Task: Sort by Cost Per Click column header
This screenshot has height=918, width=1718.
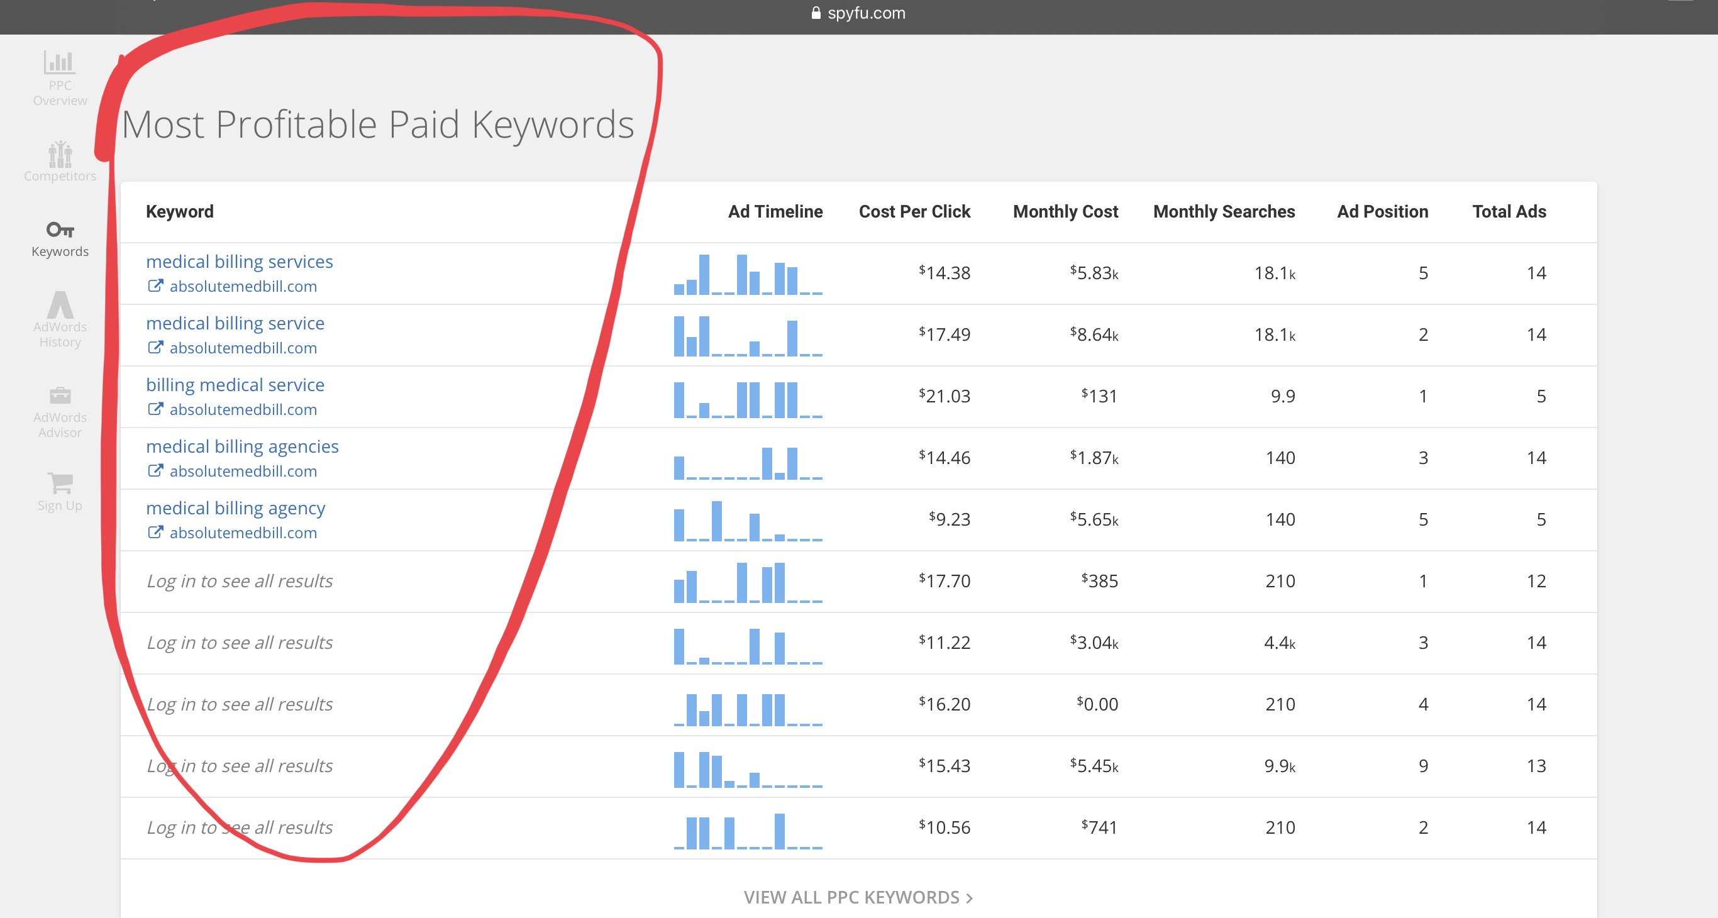Action: [914, 211]
